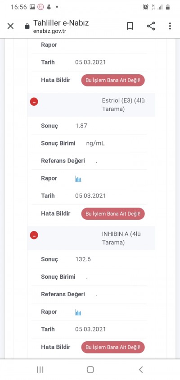Tap the Android home button
180x380 pixels.
click(x=90, y=370)
